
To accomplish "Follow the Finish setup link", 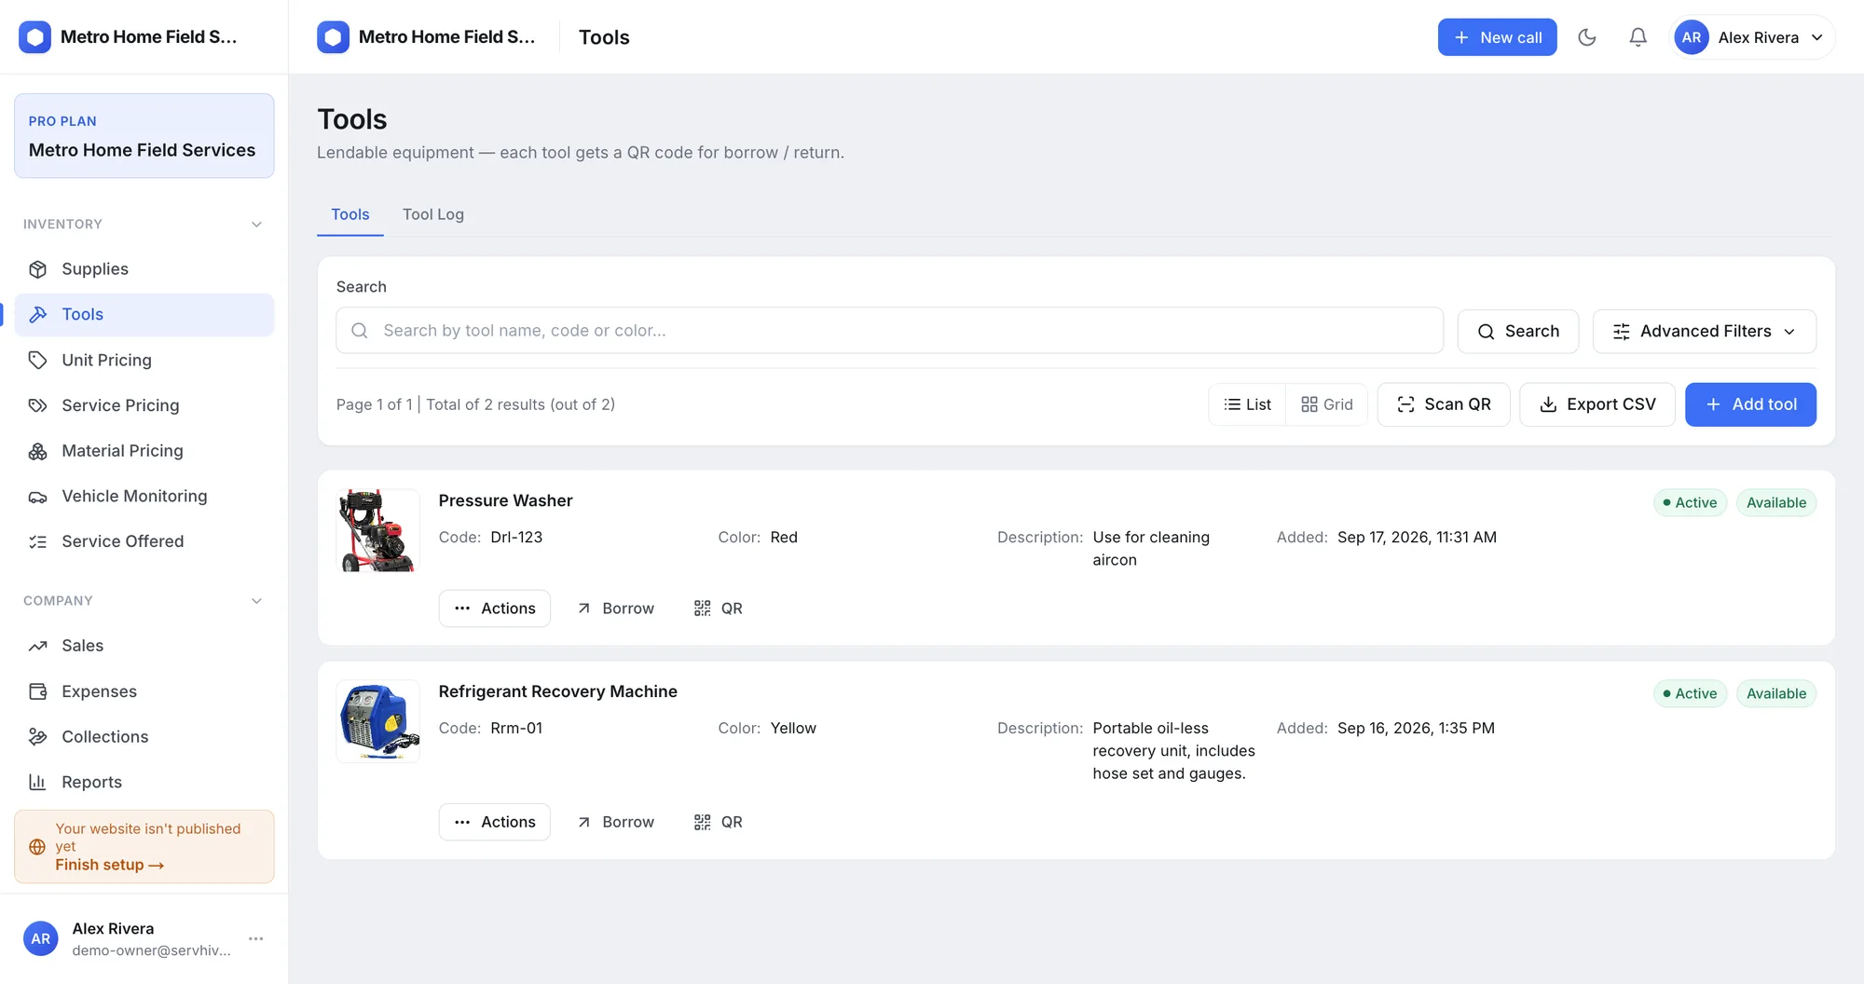I will point(110,865).
